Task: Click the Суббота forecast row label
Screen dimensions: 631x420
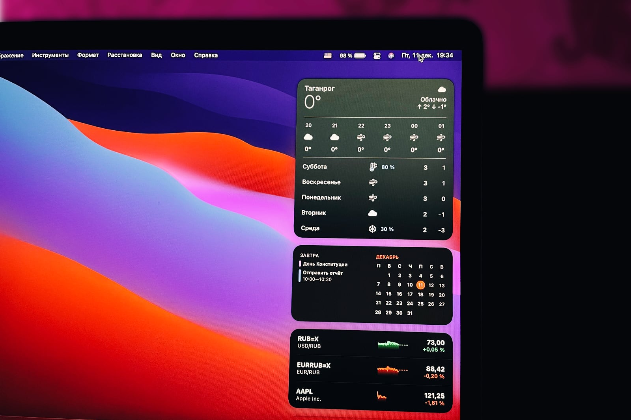Action: point(315,167)
